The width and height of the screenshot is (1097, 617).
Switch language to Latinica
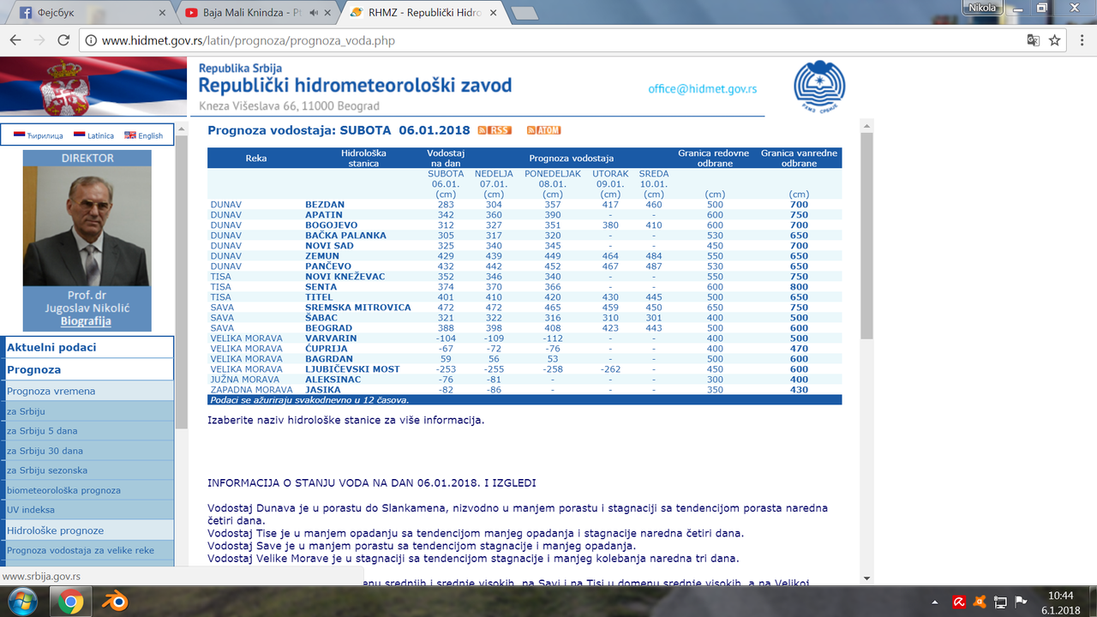(x=94, y=135)
